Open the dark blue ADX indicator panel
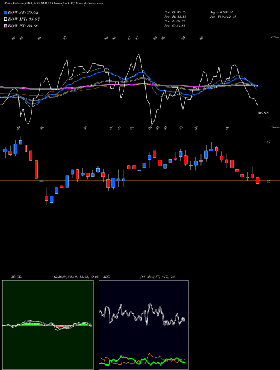The width and height of the screenshot is (280, 370). [x=143, y=325]
